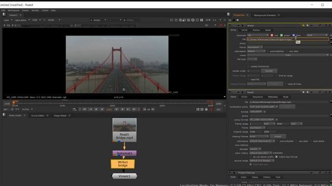Screen dimensions: 332x186
Task: Toggle match key format checkbox
Action: click(276, 157)
